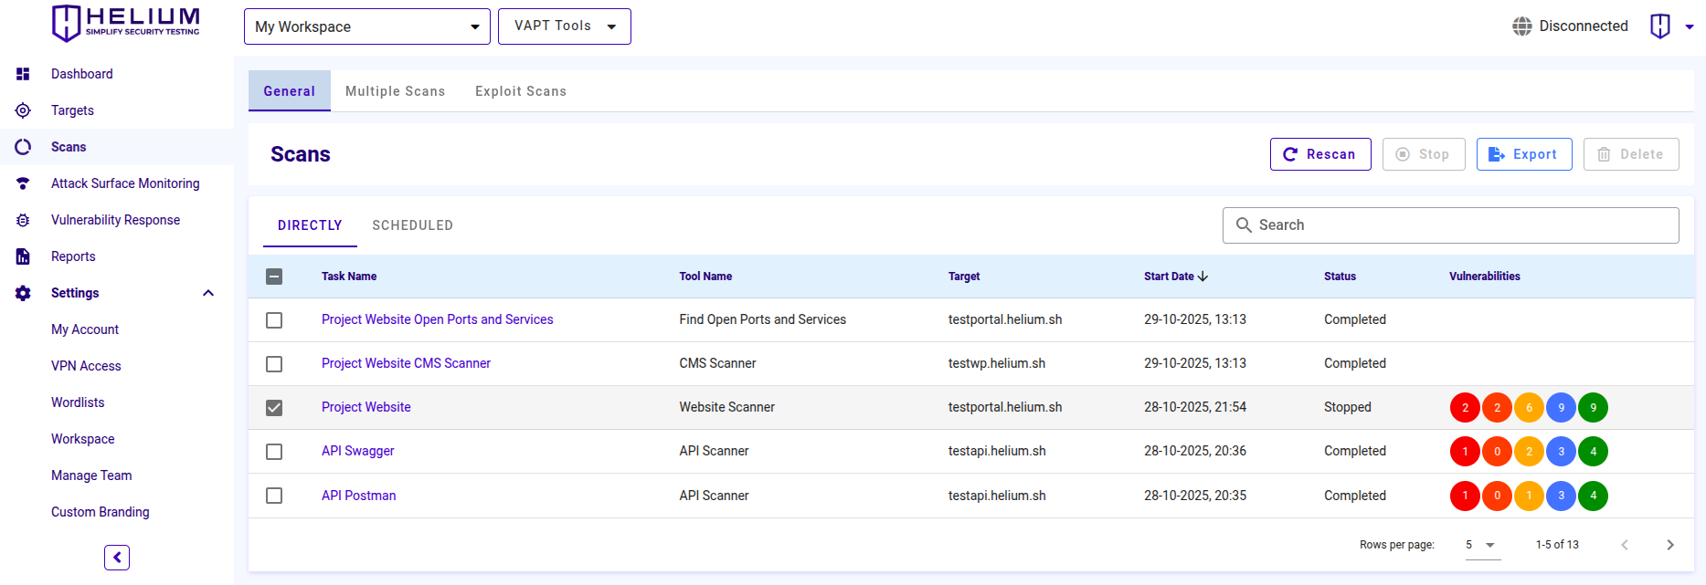The height and width of the screenshot is (585, 1706).
Task: Switch to the Multiple Scans tab
Action: click(x=395, y=91)
